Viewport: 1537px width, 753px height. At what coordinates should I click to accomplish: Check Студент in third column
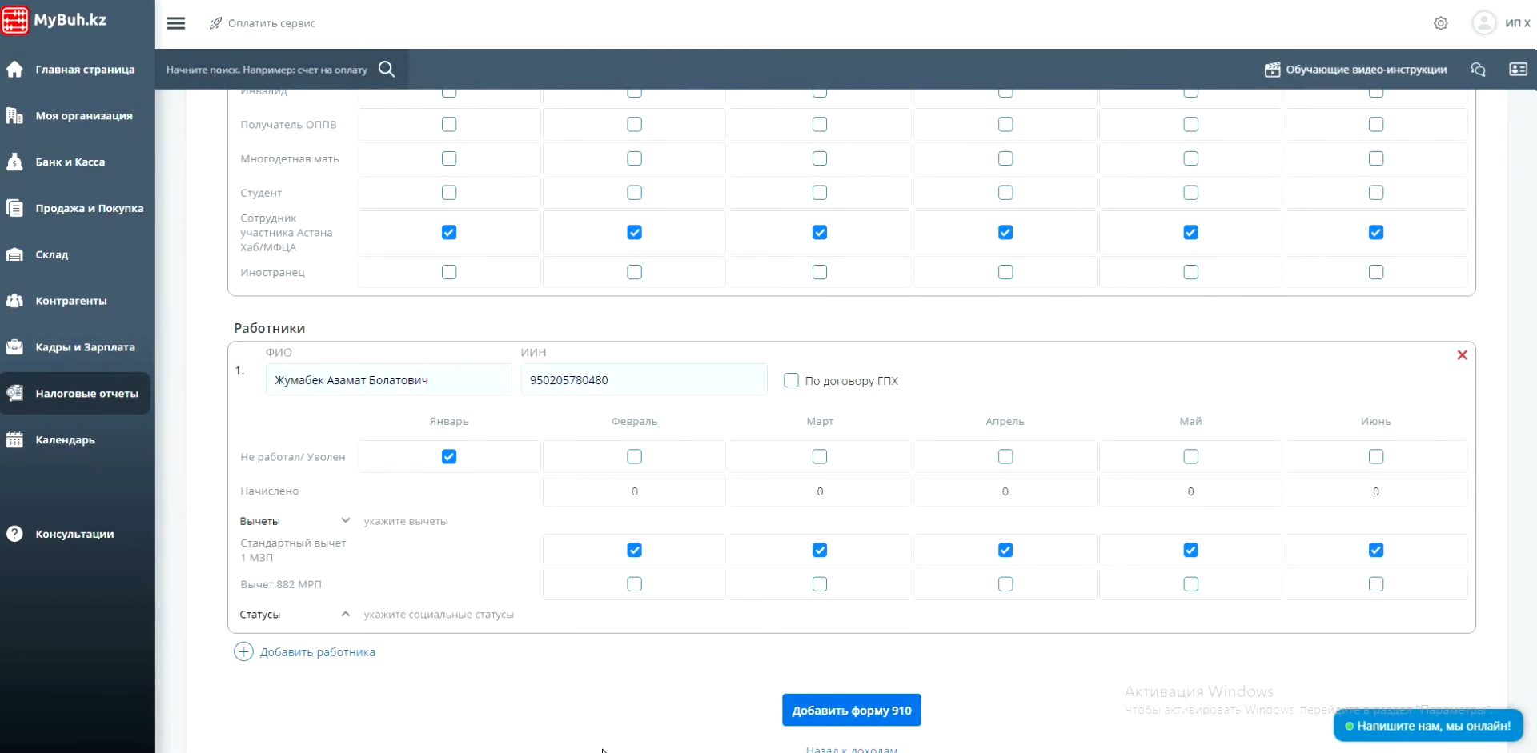(820, 193)
